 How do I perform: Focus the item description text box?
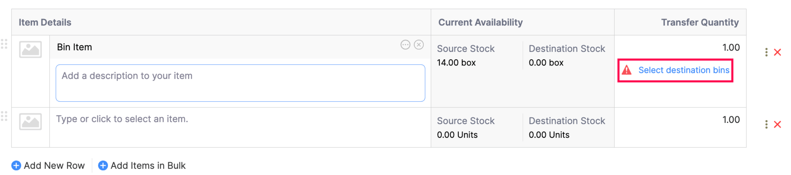pyautogui.click(x=240, y=83)
